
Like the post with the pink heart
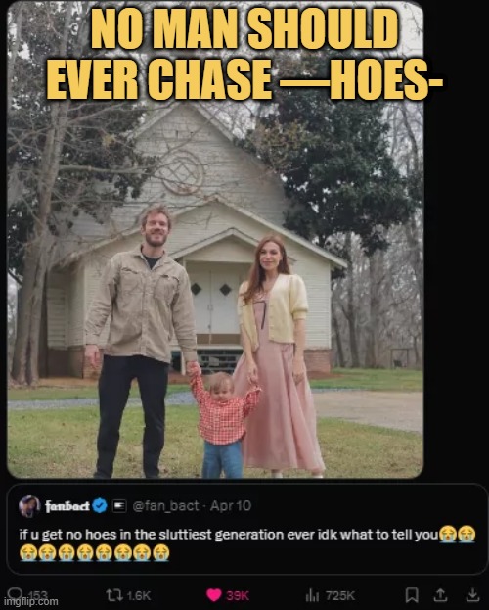coord(214,595)
